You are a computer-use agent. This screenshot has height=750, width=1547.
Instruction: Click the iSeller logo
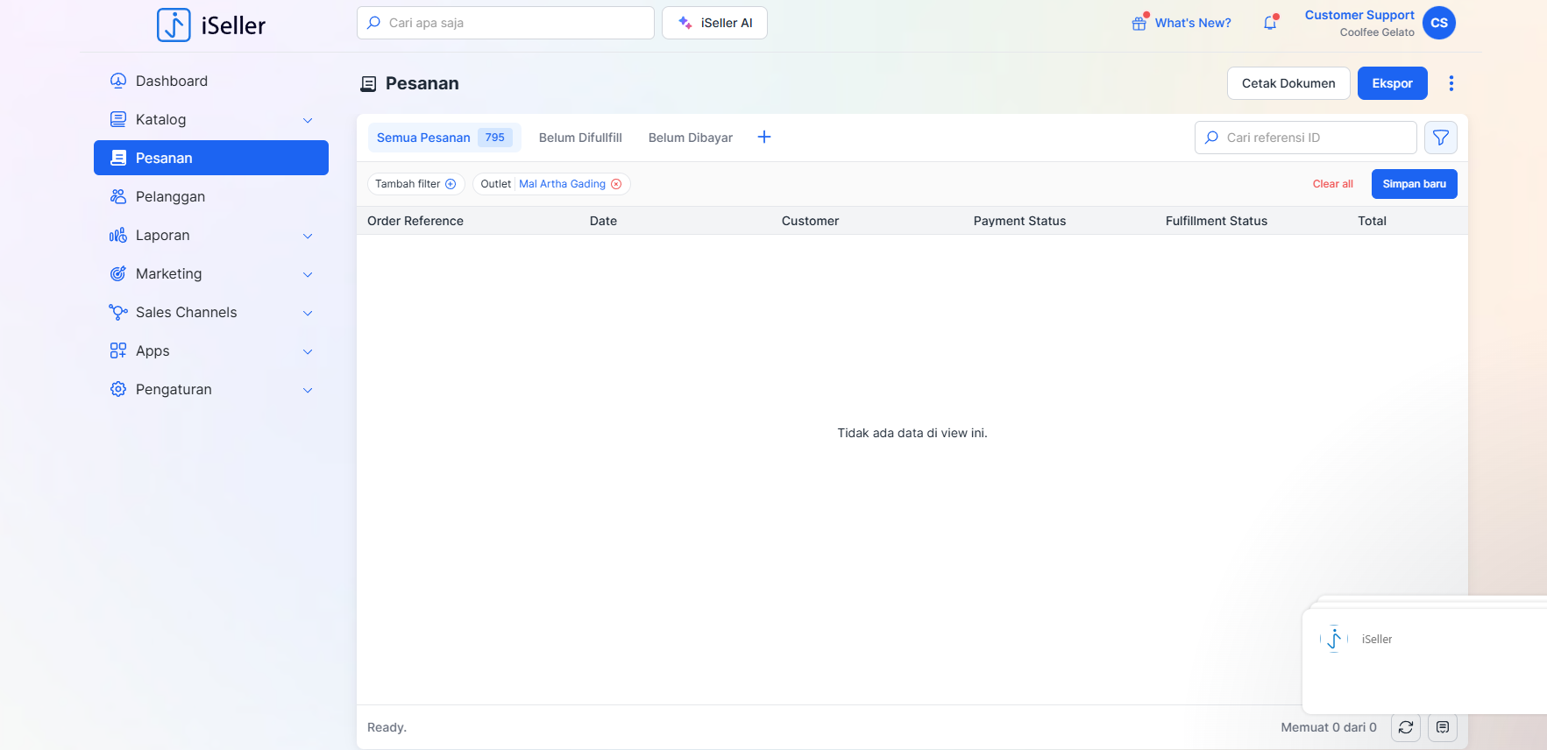pos(211,25)
